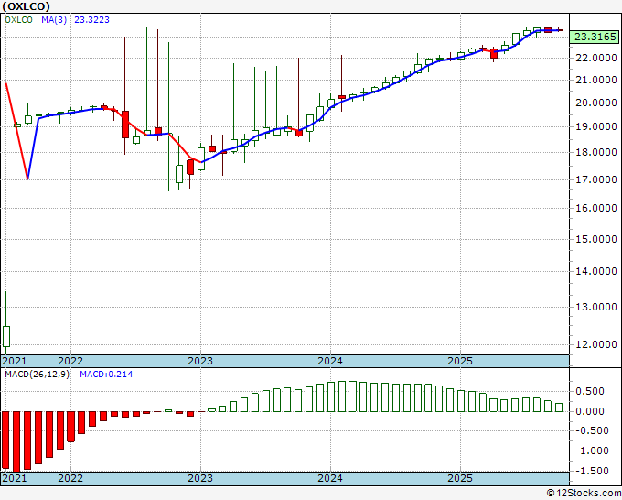Click 2025 on the price chart timeline
622x500 pixels.
(x=460, y=361)
